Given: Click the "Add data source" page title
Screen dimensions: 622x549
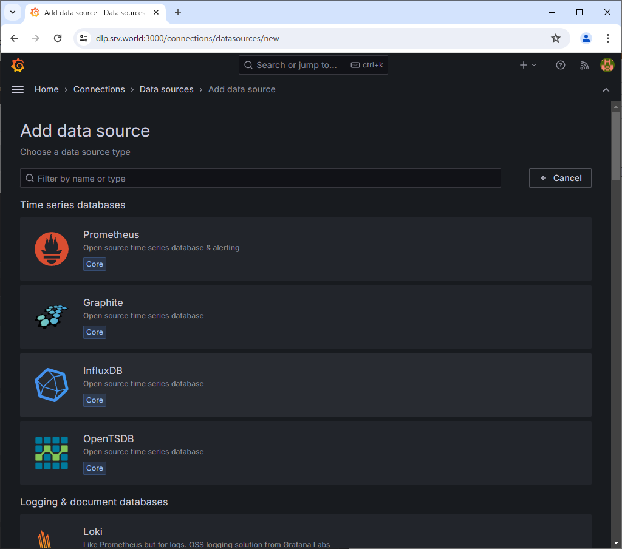Looking at the screenshot, I should tap(85, 131).
